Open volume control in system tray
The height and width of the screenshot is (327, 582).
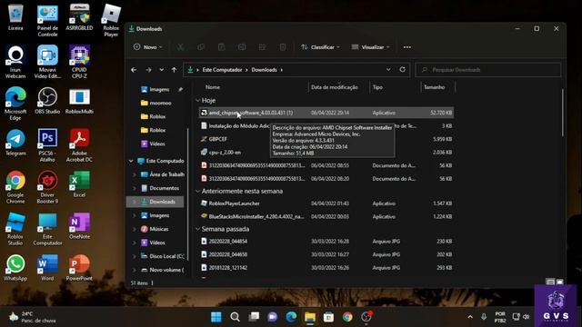click(x=526, y=317)
